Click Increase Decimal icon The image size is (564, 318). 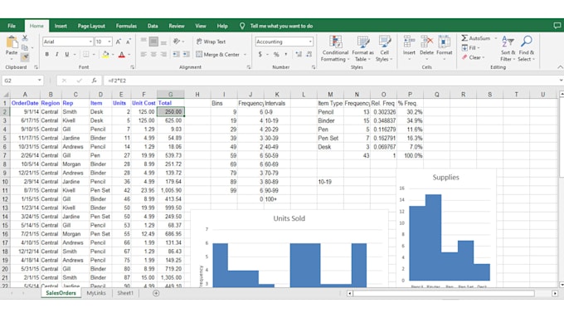(x=299, y=54)
